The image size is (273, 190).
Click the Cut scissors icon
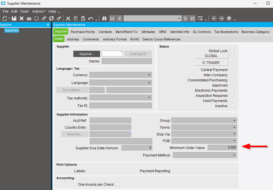pos(68,18)
